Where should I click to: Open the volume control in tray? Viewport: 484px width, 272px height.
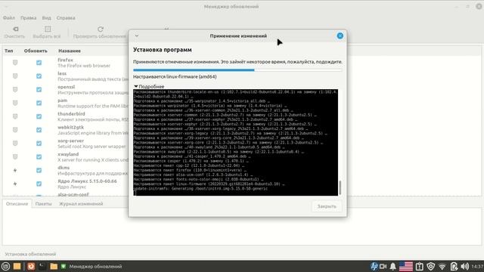pyautogui.click(x=464, y=266)
